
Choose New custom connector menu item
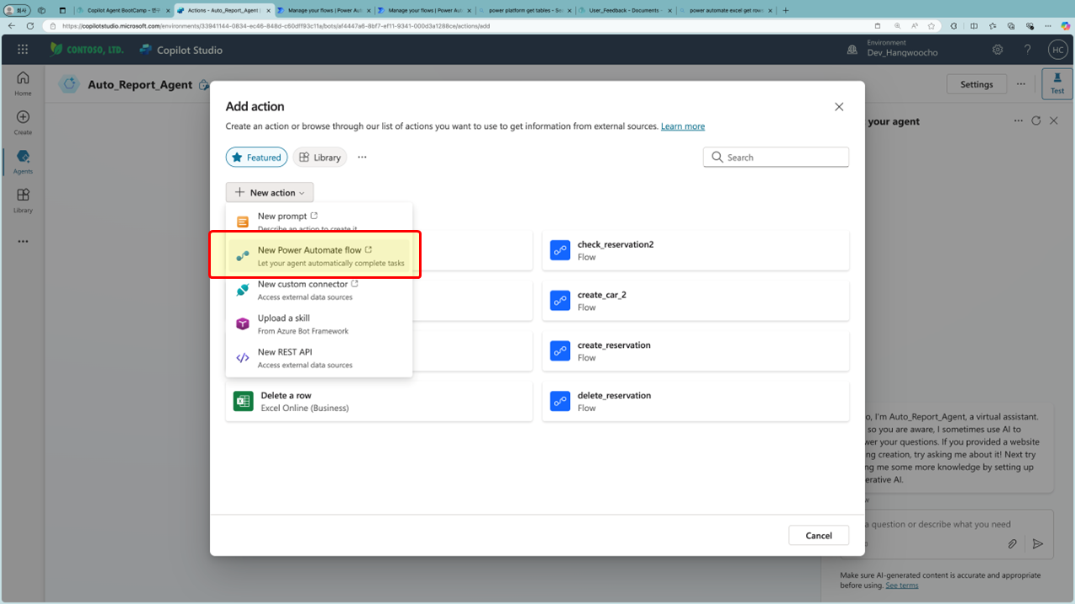[319, 290]
